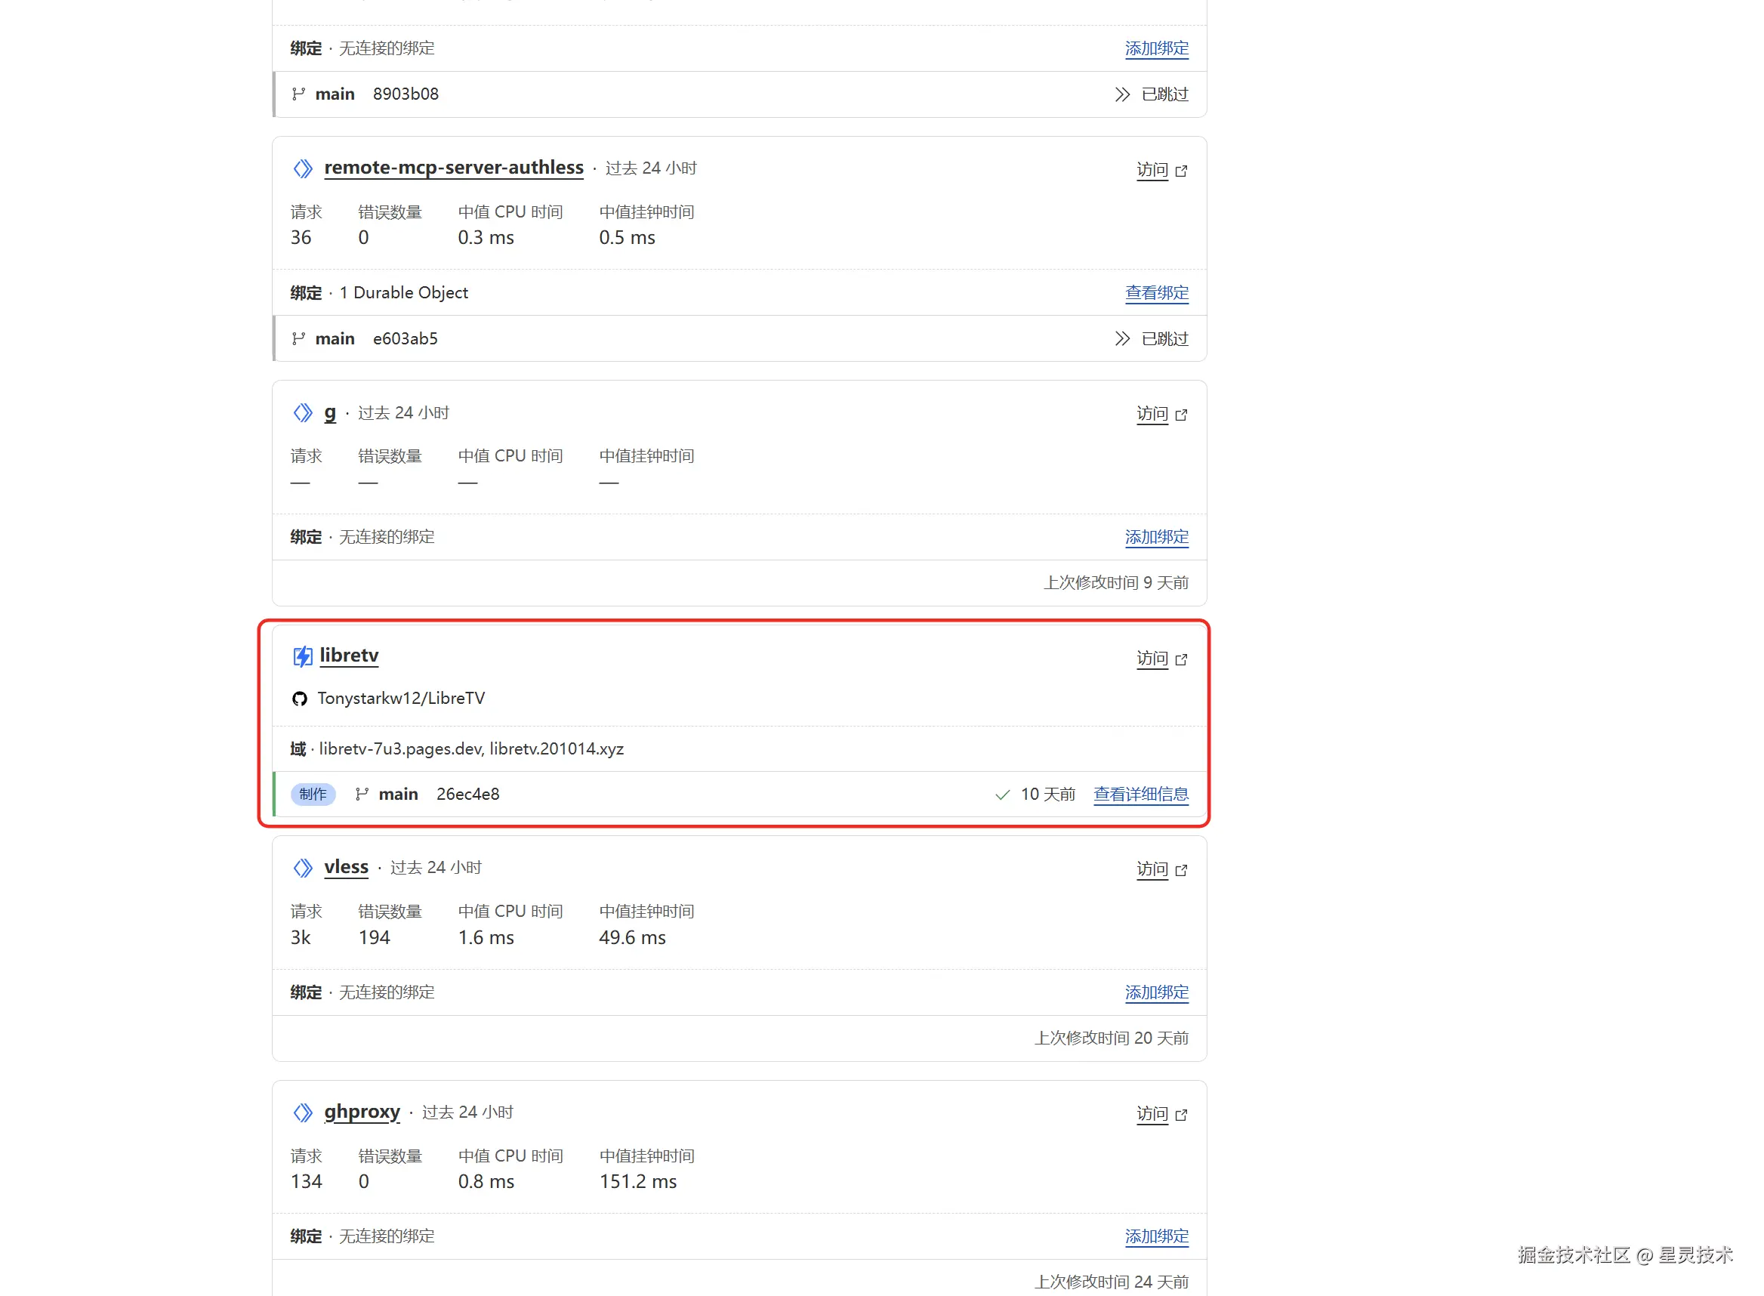This screenshot has height=1296, width=1764.
Task: Click skipped double-chevron icon for 8903b08
Action: pos(1122,95)
